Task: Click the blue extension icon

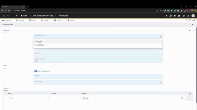Action: (171, 11)
